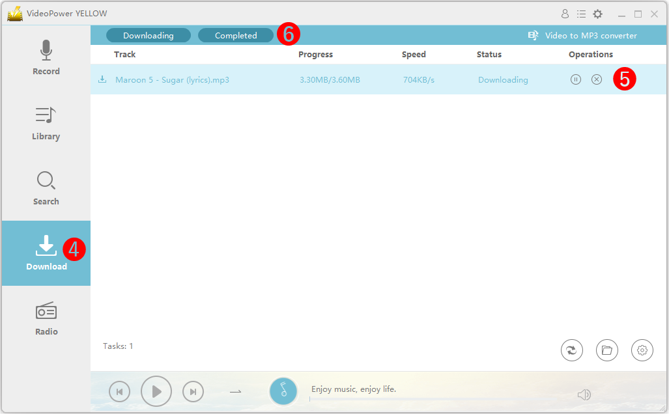Open the Radio section
Screen dimensions: 669x414
[x=46, y=318]
